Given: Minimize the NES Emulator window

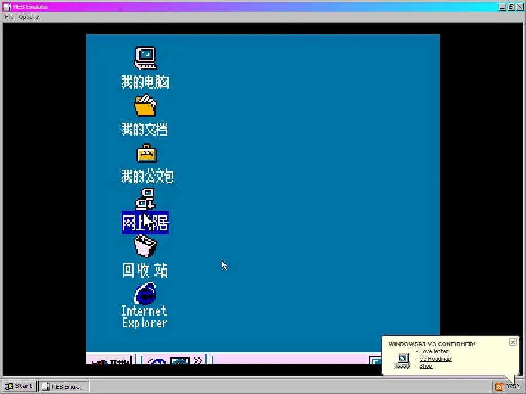Looking at the screenshot, I should click(x=502, y=7).
